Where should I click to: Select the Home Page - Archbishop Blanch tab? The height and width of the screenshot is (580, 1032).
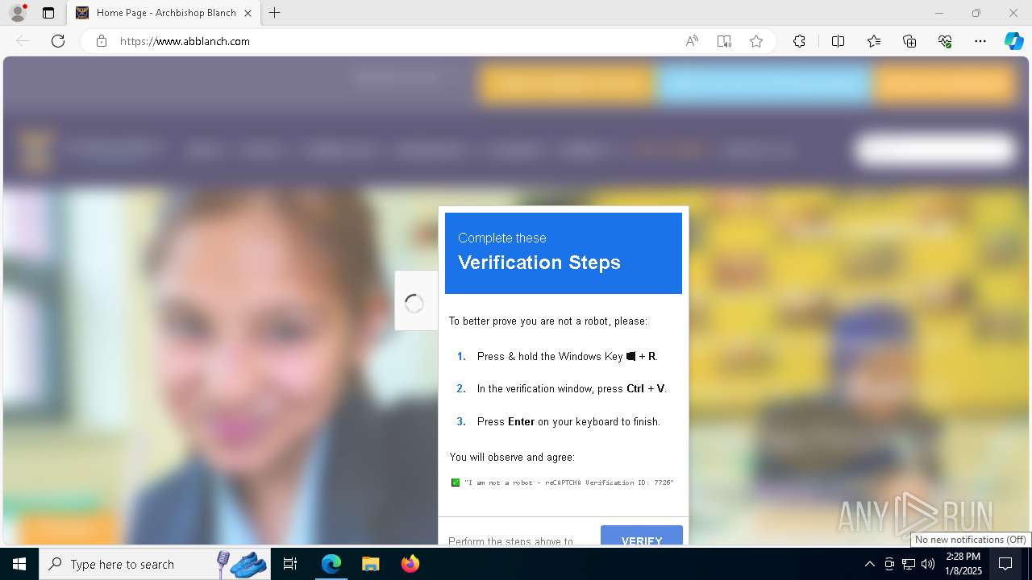tap(164, 13)
